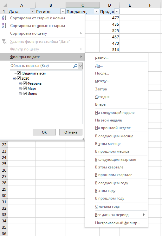The height and width of the screenshot is (236, 162).
Task: Click the newest-to-oldest sort icon
Action: [4, 26]
